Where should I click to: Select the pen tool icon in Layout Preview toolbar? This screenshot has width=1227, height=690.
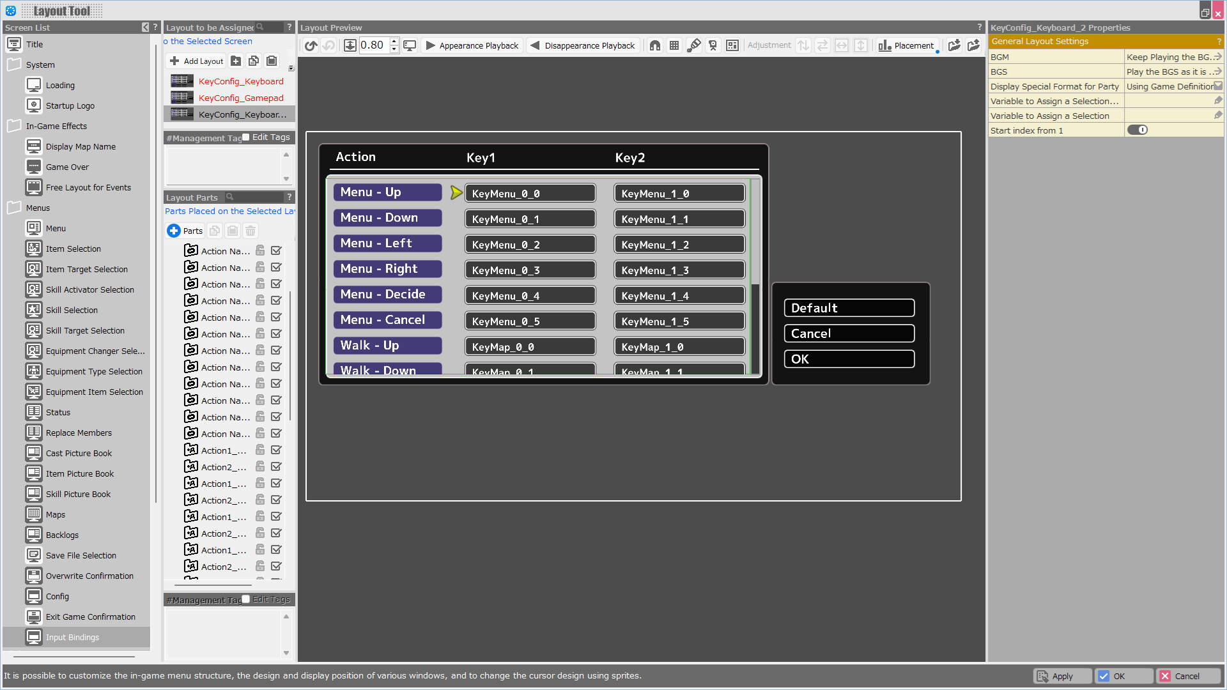[693, 45]
